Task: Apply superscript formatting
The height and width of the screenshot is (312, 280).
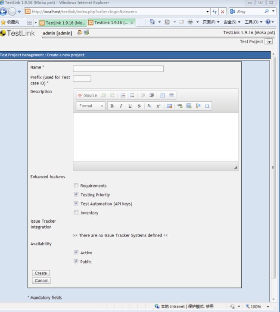Action: click(158, 106)
